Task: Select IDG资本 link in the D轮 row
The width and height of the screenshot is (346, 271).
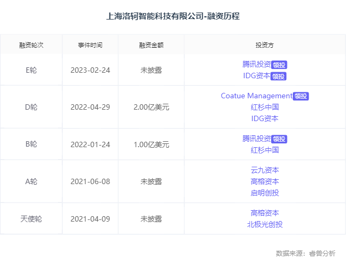Action: point(265,118)
